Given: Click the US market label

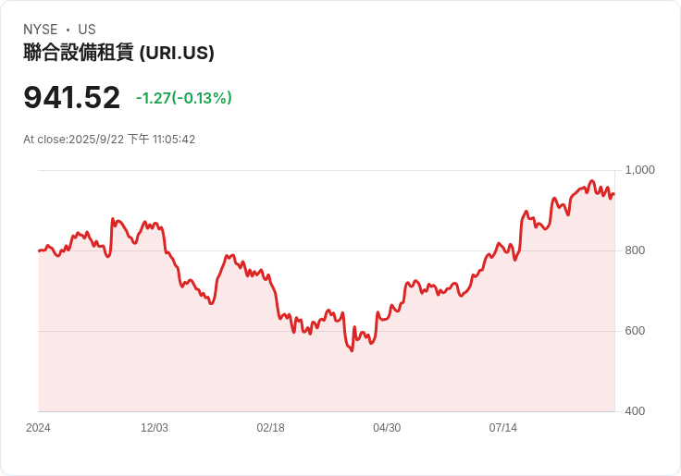Looking at the screenshot, I should click(x=87, y=30).
